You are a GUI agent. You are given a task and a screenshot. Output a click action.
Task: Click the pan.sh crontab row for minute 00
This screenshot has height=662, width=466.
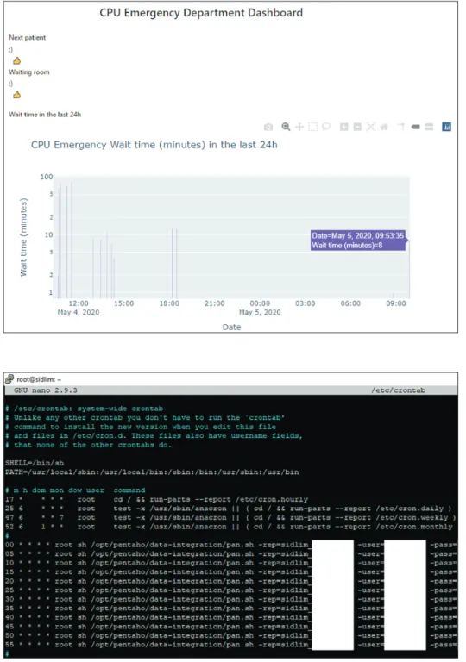(x=231, y=545)
